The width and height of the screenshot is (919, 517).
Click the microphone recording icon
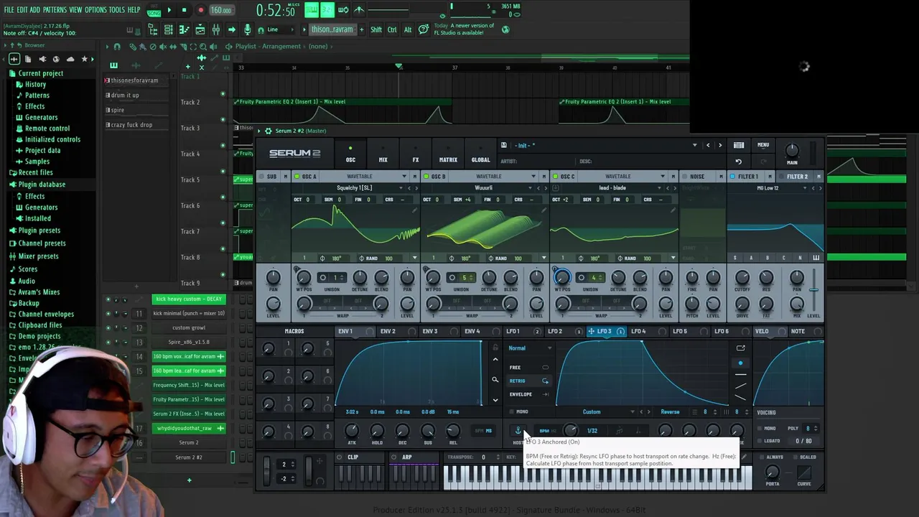click(248, 29)
